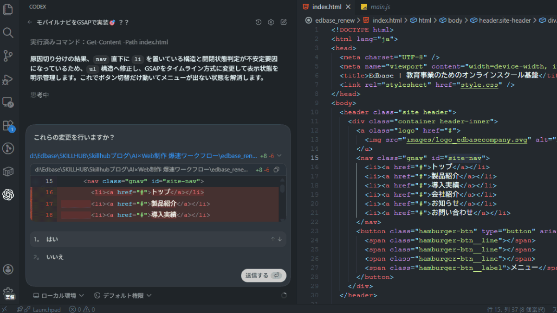557x313 pixels.
Task: Open Extensions view with update badge
Action: [8, 126]
